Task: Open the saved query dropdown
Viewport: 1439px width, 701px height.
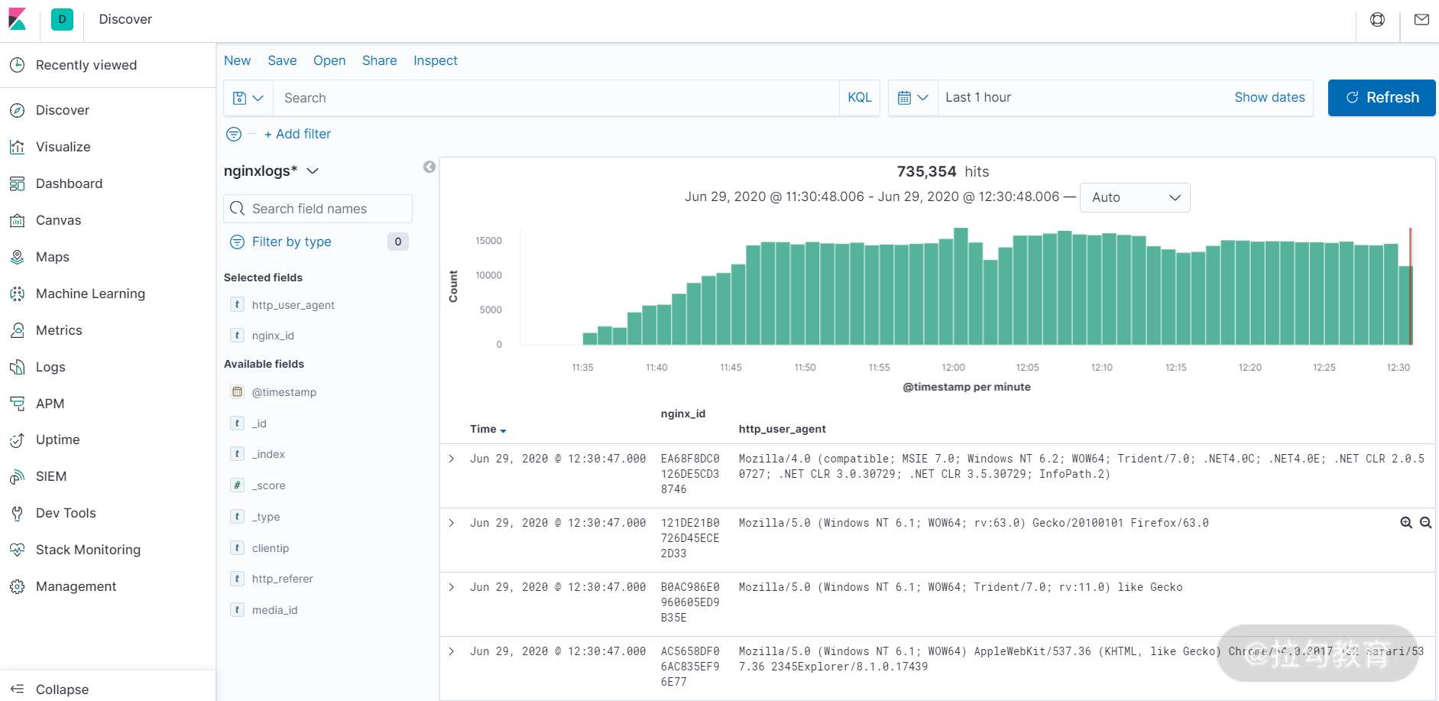Action: (x=248, y=98)
